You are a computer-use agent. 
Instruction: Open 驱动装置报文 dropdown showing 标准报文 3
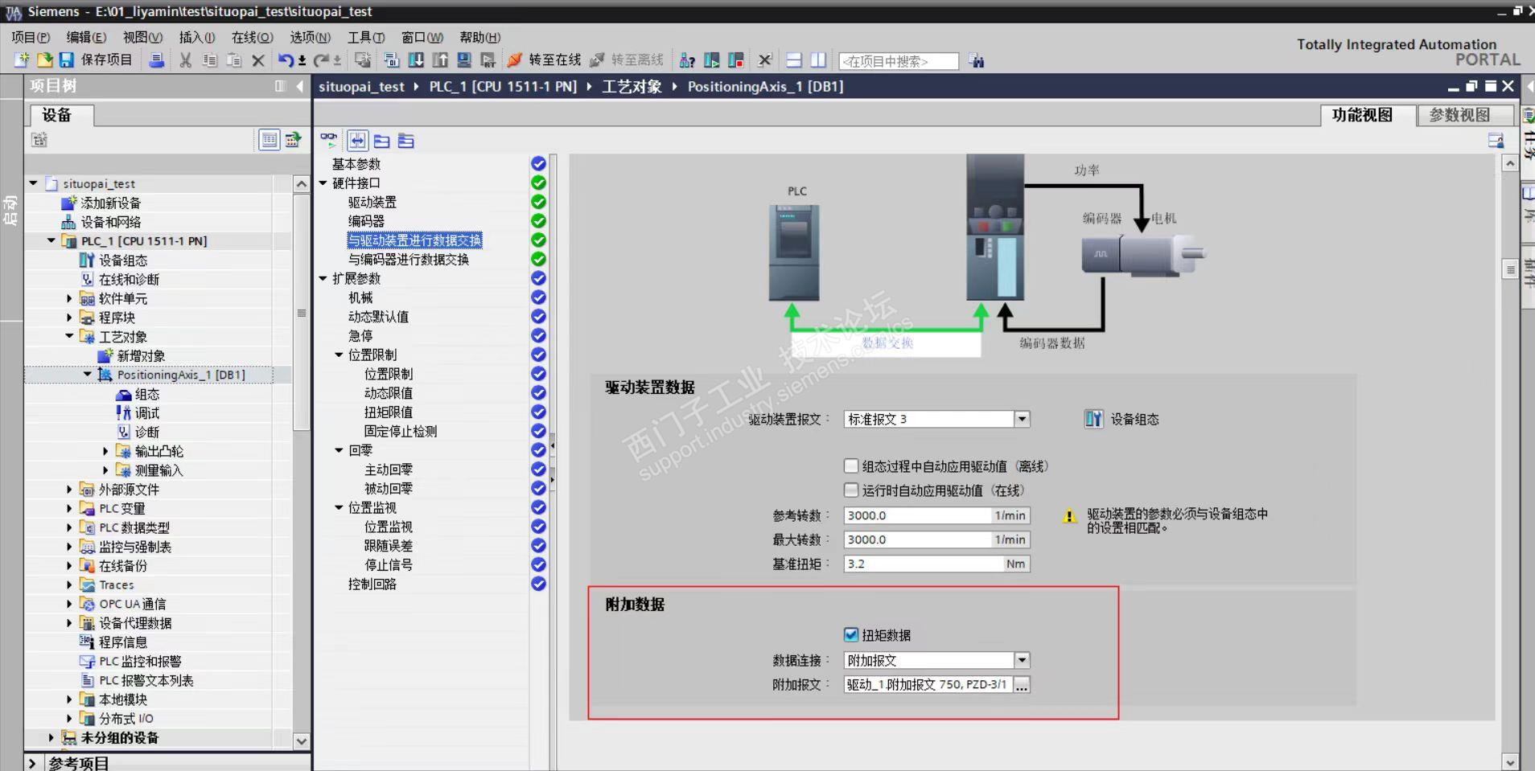click(1022, 419)
